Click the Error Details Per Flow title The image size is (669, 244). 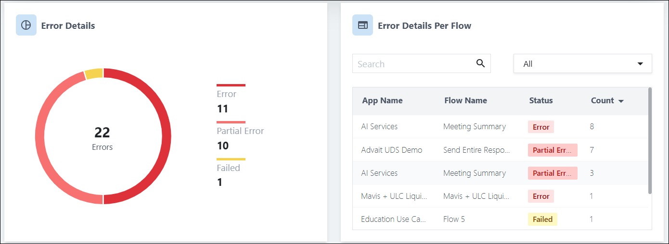425,26
